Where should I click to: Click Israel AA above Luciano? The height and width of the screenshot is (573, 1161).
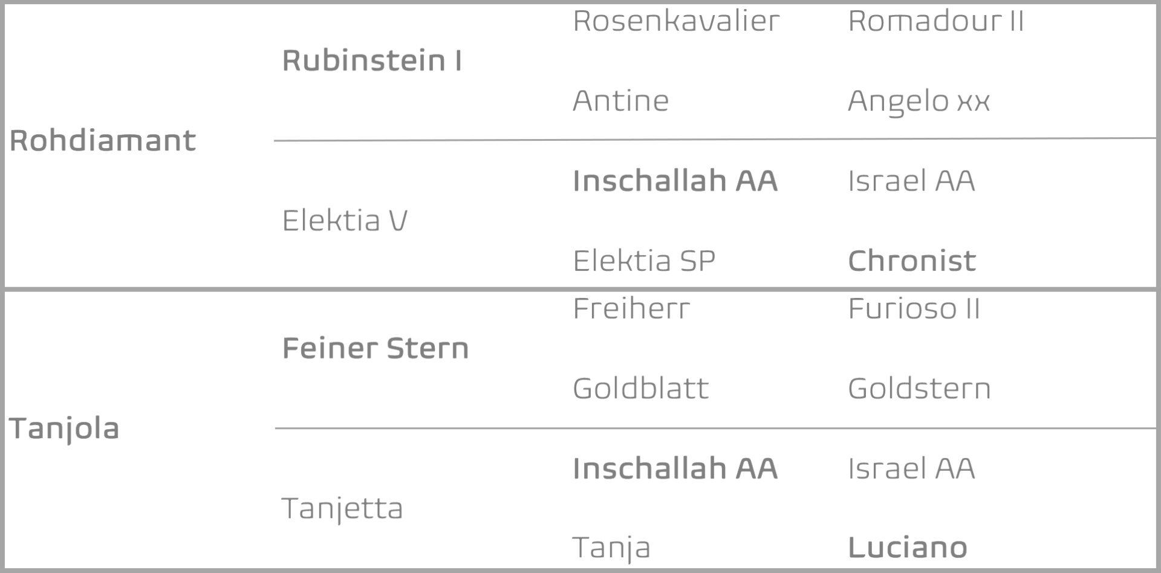pos(911,468)
